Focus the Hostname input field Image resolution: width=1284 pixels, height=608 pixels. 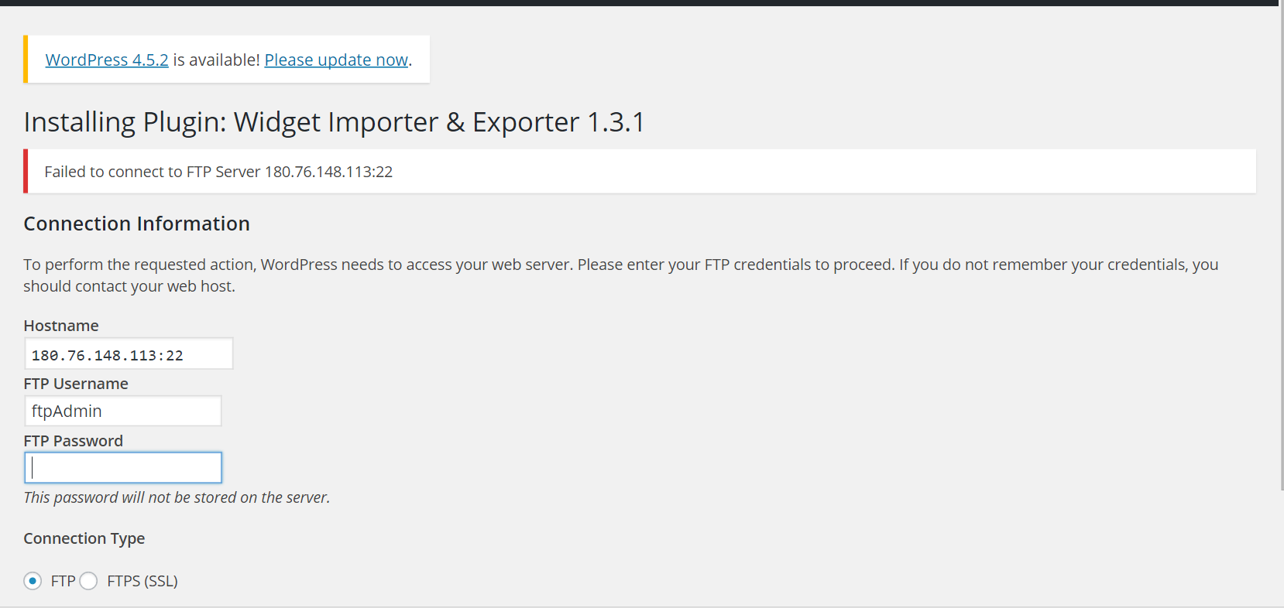[129, 354]
